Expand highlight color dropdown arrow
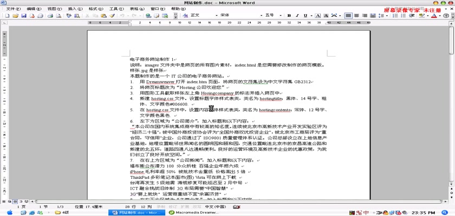Image resolution: width=455 pixels, height=216 pixels. 427,15
